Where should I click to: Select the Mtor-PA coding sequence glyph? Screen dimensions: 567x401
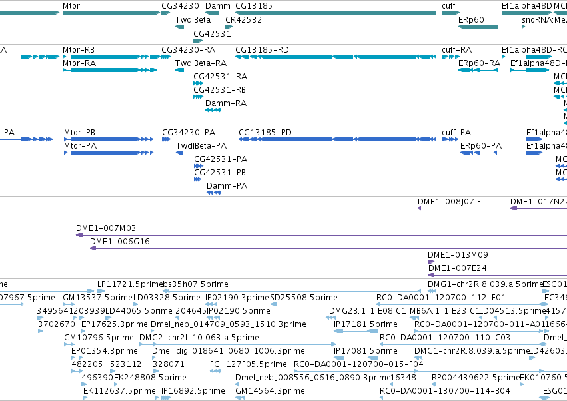109,153
